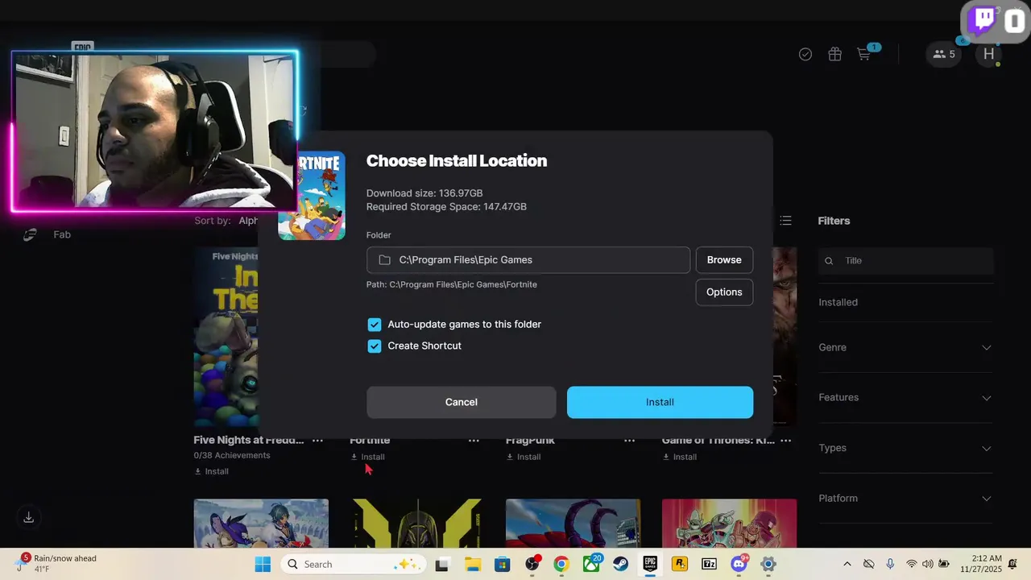Click the Fortnite cover thumbnail in dialog
1031x580 pixels.
(x=312, y=196)
